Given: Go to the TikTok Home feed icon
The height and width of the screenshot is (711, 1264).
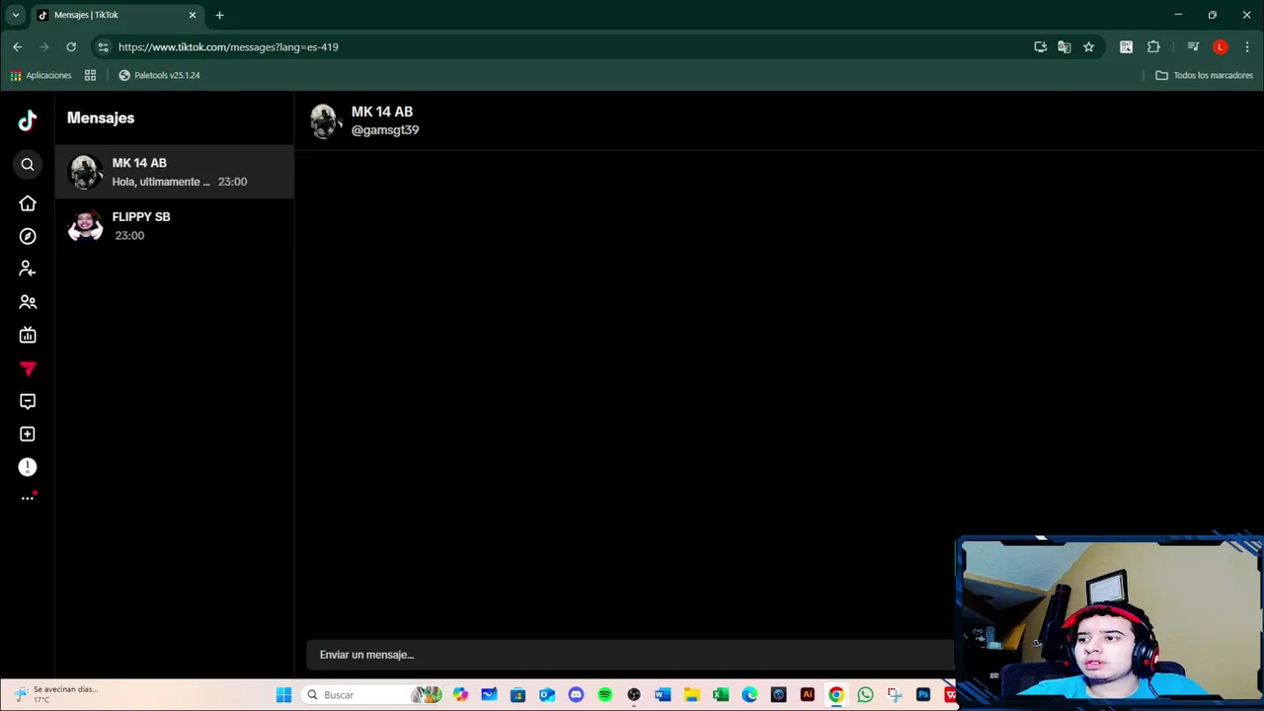Looking at the screenshot, I should coord(28,203).
